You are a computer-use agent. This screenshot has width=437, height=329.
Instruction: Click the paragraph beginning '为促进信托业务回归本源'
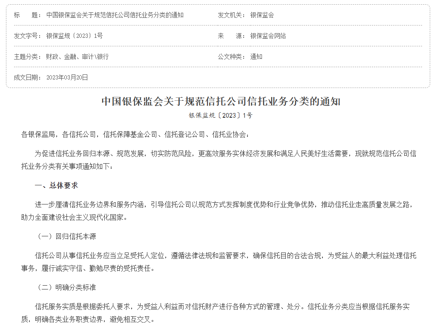218,160
